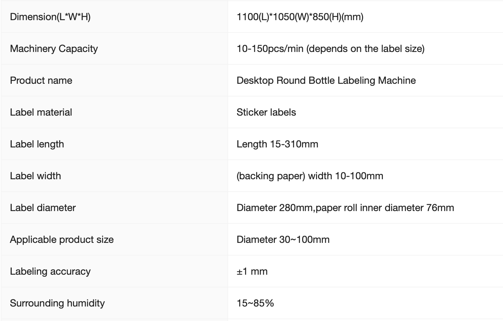Select the Length 15-310mm value
Viewport: 503px width, 321px height.
(277, 144)
